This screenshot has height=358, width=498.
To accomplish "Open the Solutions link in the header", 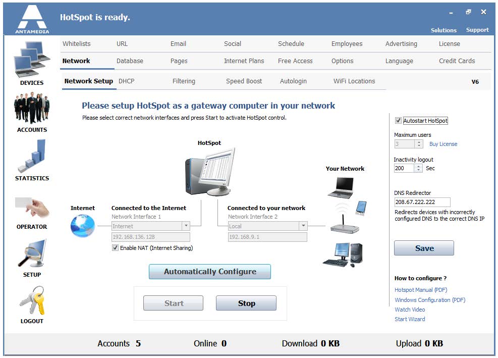I will [444, 30].
